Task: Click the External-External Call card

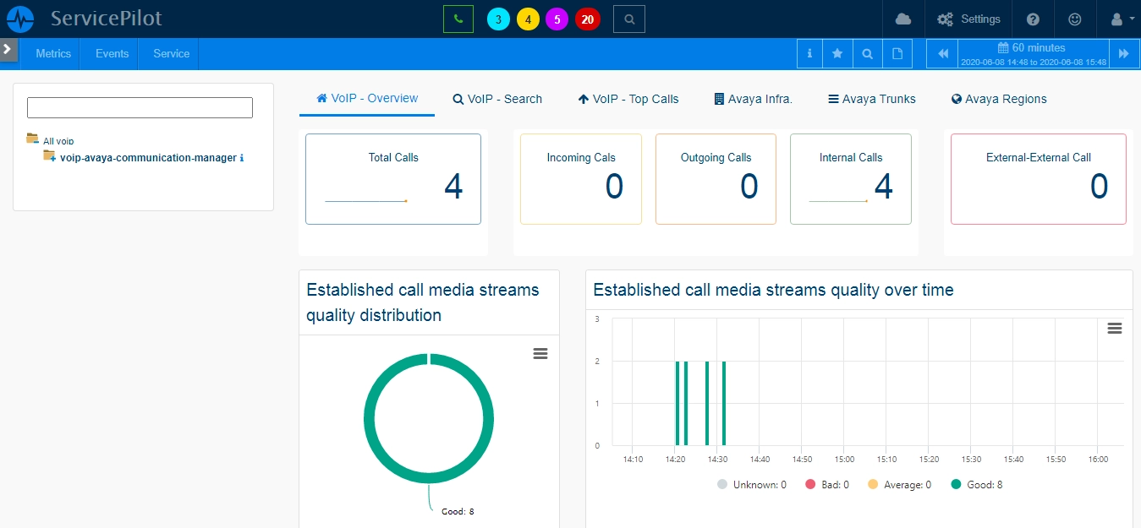Action: tap(1039, 179)
